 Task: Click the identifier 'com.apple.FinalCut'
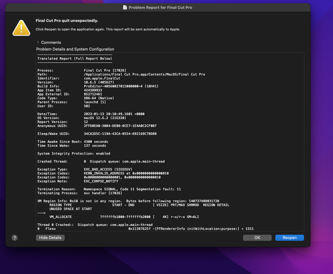(102, 78)
